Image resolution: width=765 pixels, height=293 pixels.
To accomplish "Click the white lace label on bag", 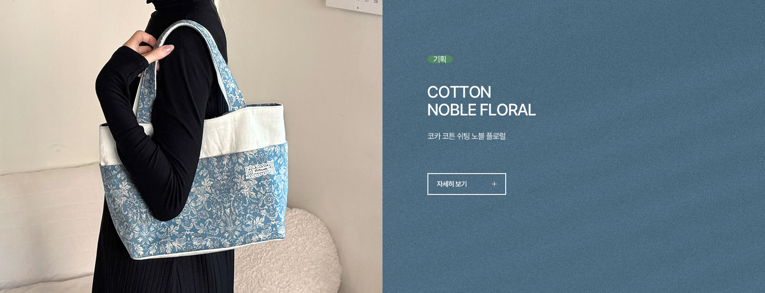I will (x=259, y=171).
